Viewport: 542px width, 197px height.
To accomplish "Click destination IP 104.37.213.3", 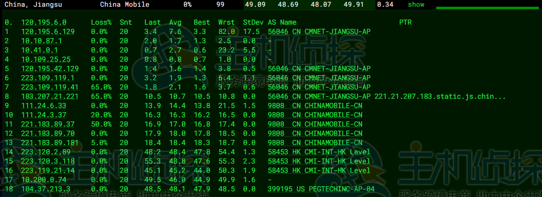I will click(46, 189).
